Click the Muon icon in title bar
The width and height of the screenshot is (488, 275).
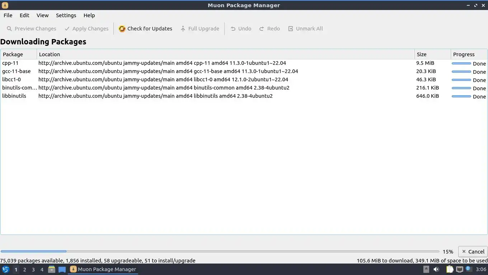5,5
